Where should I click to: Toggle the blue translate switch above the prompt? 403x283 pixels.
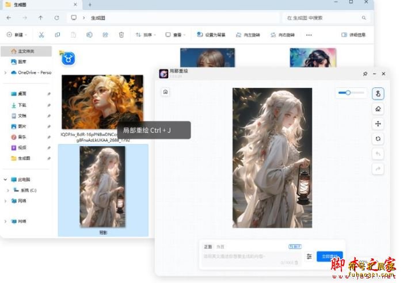tap(295, 247)
